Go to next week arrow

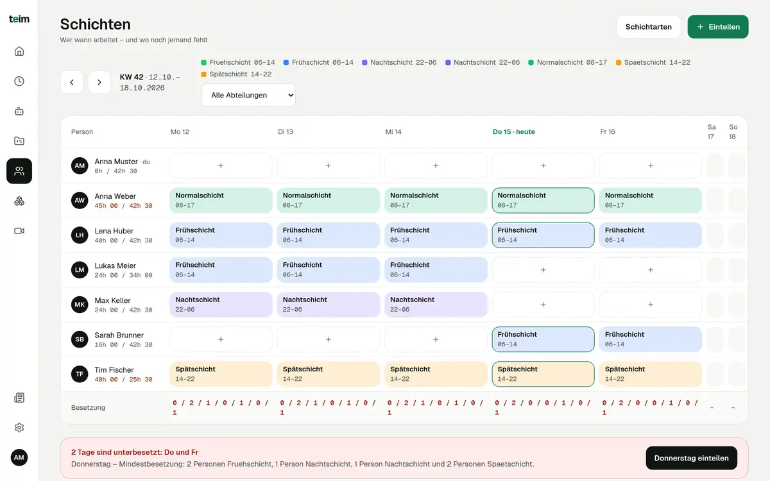click(99, 82)
